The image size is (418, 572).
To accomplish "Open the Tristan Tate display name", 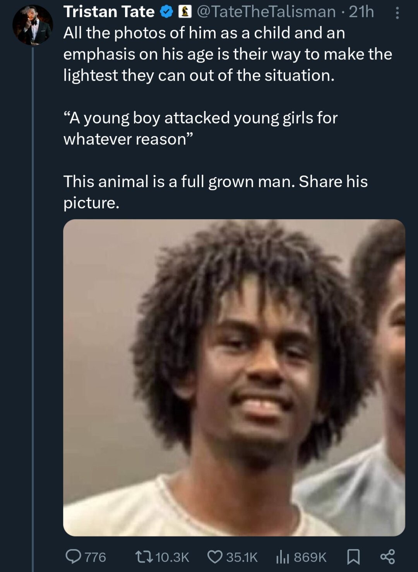I will (x=109, y=12).
